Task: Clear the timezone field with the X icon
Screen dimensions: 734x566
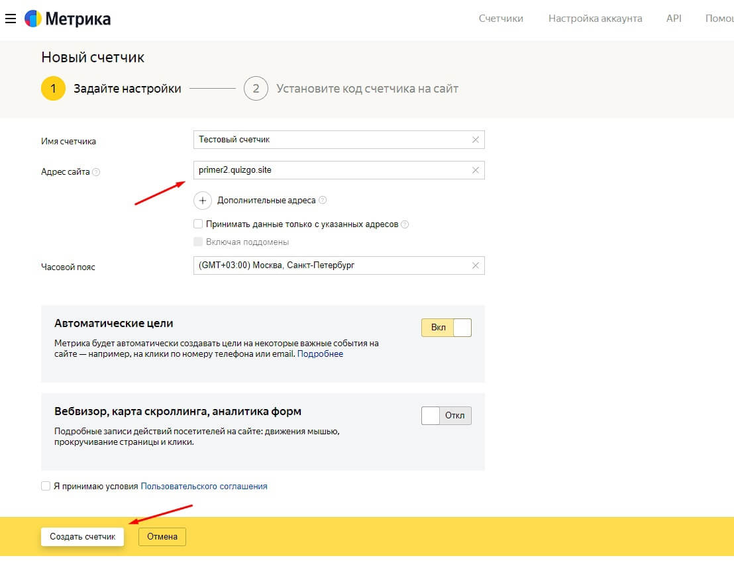Action: pos(475,265)
